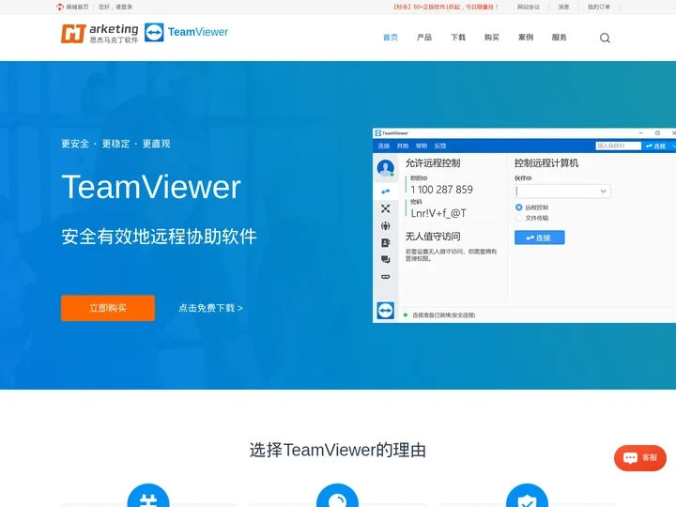This screenshot has width=676, height=507.
Task: Click the 伙伴ID combo box field
Action: [x=562, y=191]
